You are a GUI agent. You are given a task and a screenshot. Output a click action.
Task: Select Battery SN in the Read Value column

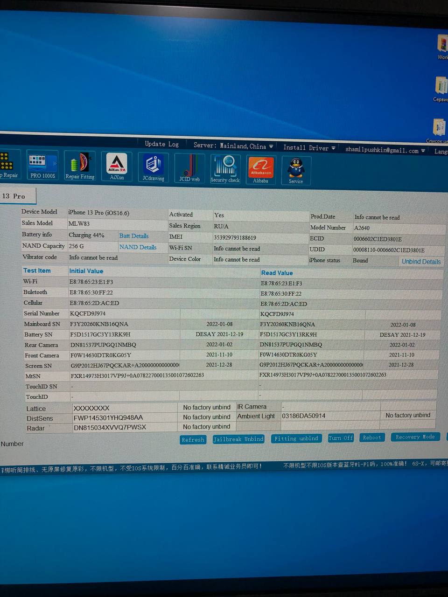point(288,334)
